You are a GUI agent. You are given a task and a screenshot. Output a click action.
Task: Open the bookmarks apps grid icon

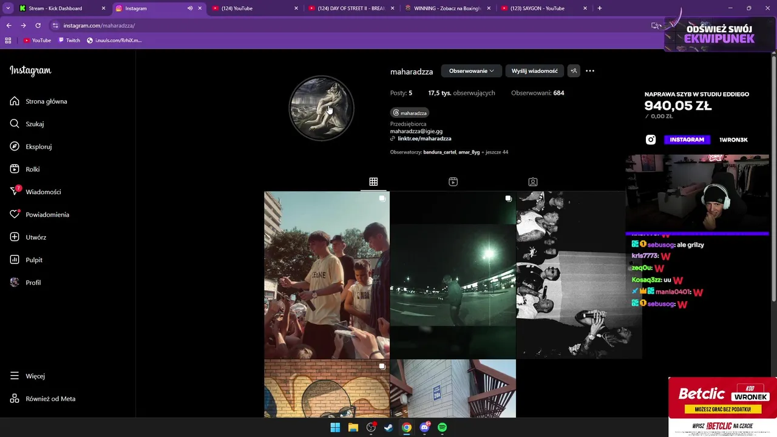point(8,41)
